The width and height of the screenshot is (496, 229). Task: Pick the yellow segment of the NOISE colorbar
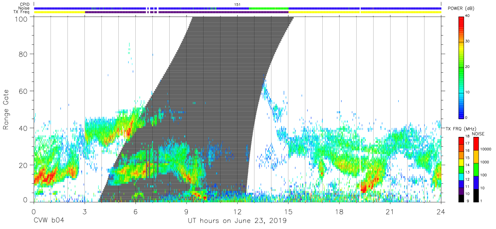[476, 156]
